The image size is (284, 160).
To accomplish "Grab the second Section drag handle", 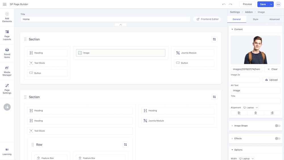I will coord(25,97).
